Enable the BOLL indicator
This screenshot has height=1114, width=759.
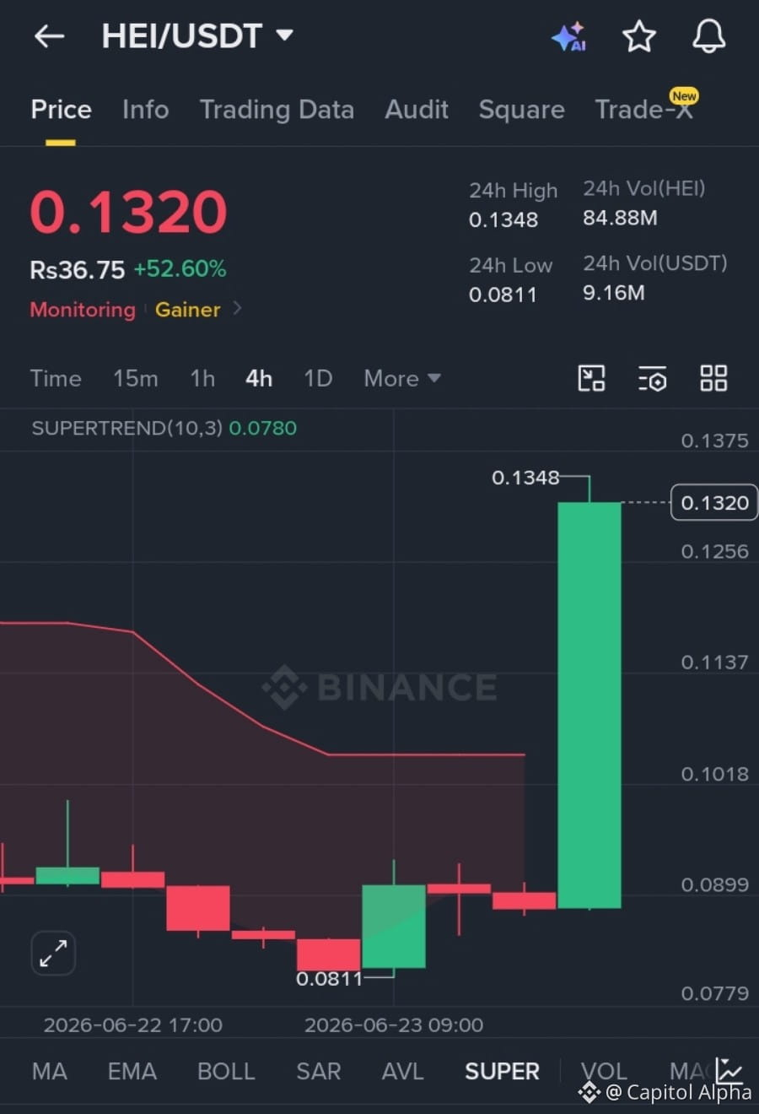click(x=226, y=1072)
